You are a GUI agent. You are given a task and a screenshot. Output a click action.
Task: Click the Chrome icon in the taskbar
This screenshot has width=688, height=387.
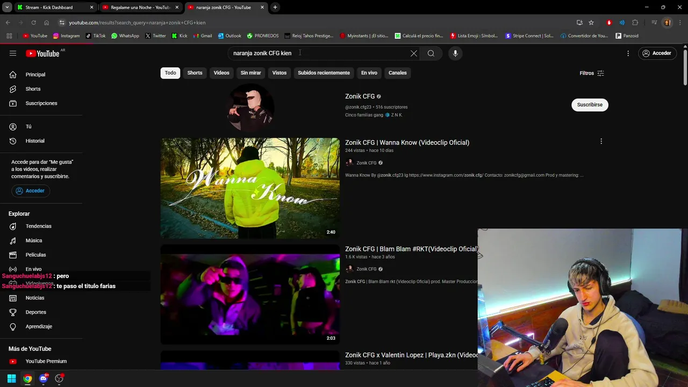click(x=27, y=378)
